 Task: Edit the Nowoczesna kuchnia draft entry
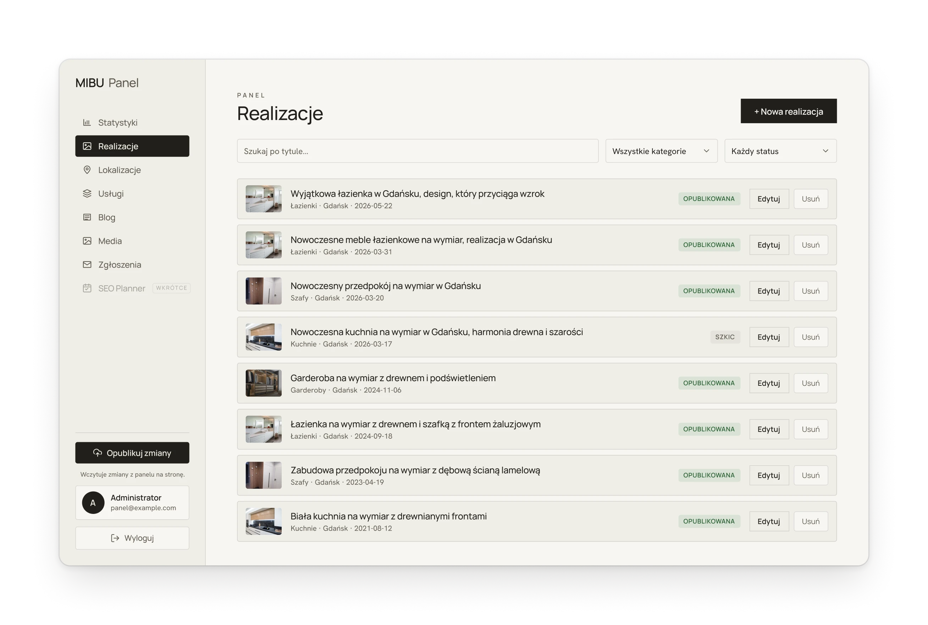[x=769, y=337]
